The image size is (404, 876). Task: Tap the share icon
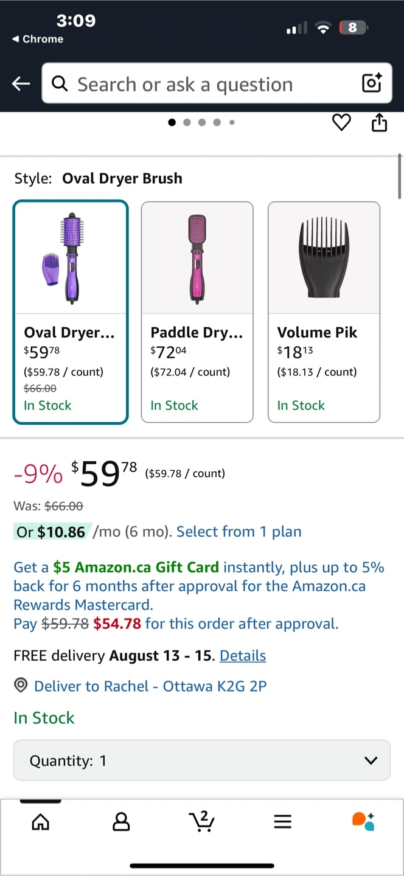[x=379, y=123]
